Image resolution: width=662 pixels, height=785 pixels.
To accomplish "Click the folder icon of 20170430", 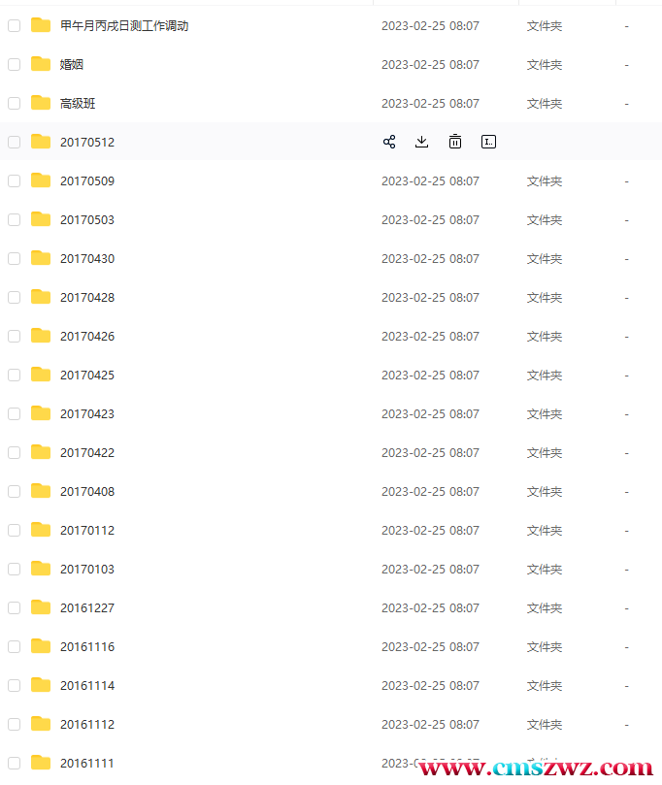I will (x=41, y=258).
